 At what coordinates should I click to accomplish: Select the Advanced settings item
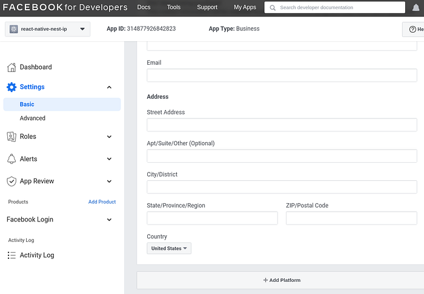tap(33, 118)
